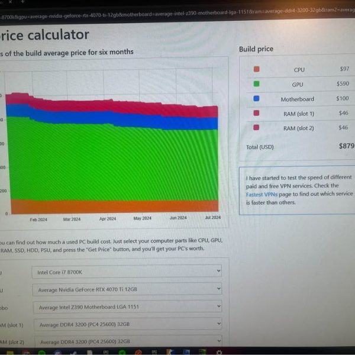Click the RAM (slot 1) legend swatch
The image size is (355, 355).
click(x=256, y=113)
